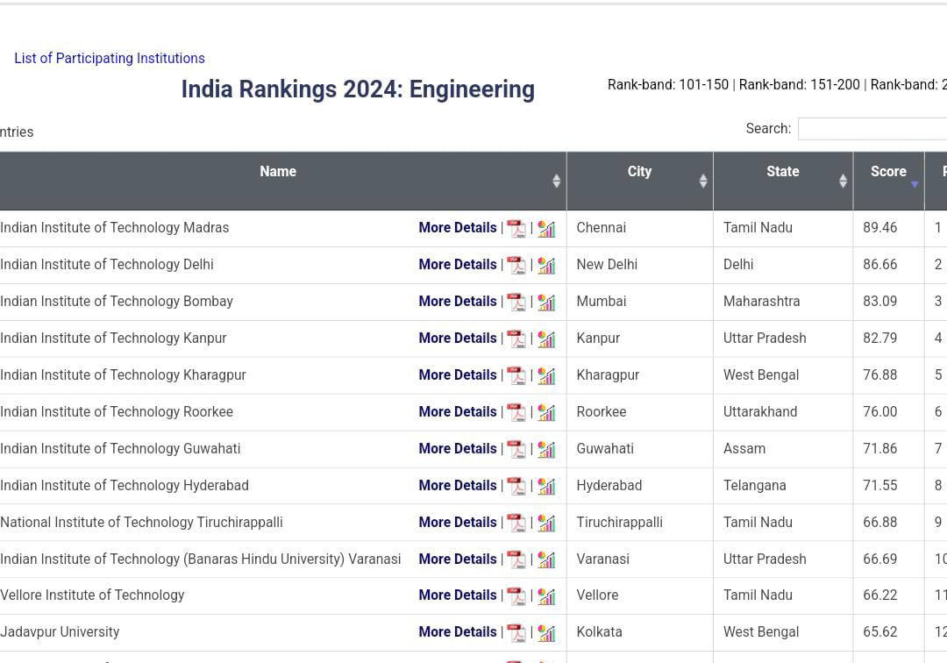Select the India Rankings 2024: Engineering heading
The image size is (947, 663).
point(358,89)
